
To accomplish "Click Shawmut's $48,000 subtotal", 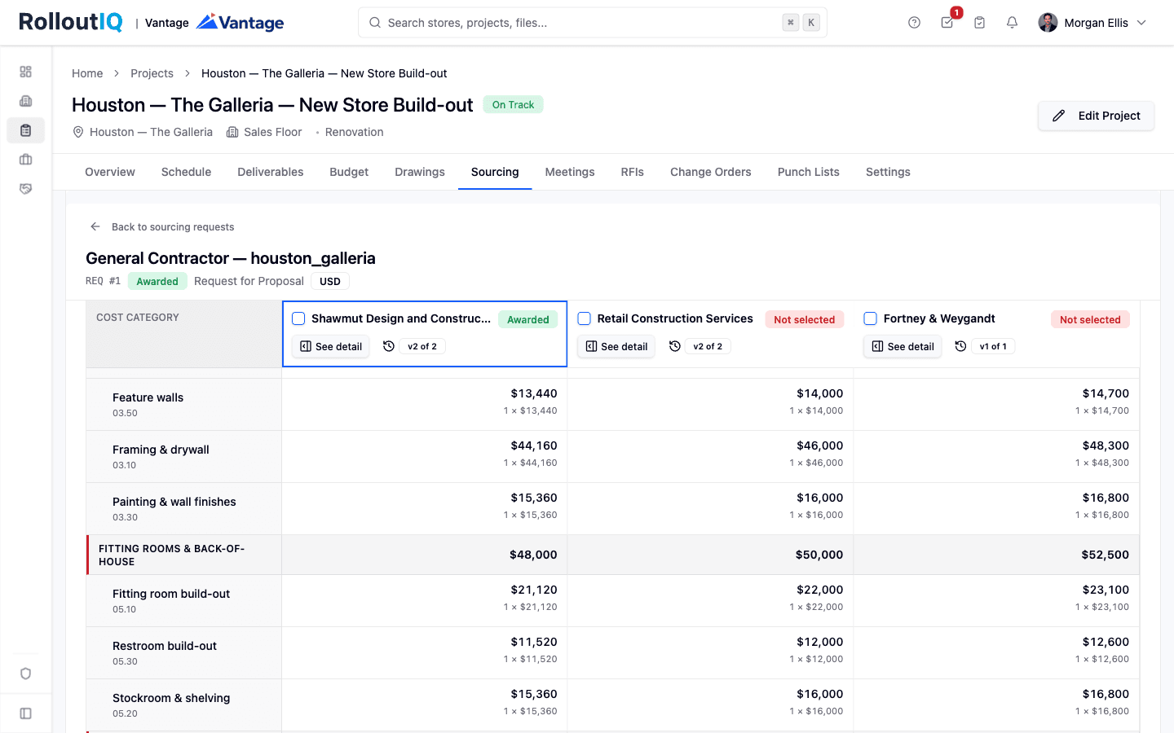I will coord(533,555).
